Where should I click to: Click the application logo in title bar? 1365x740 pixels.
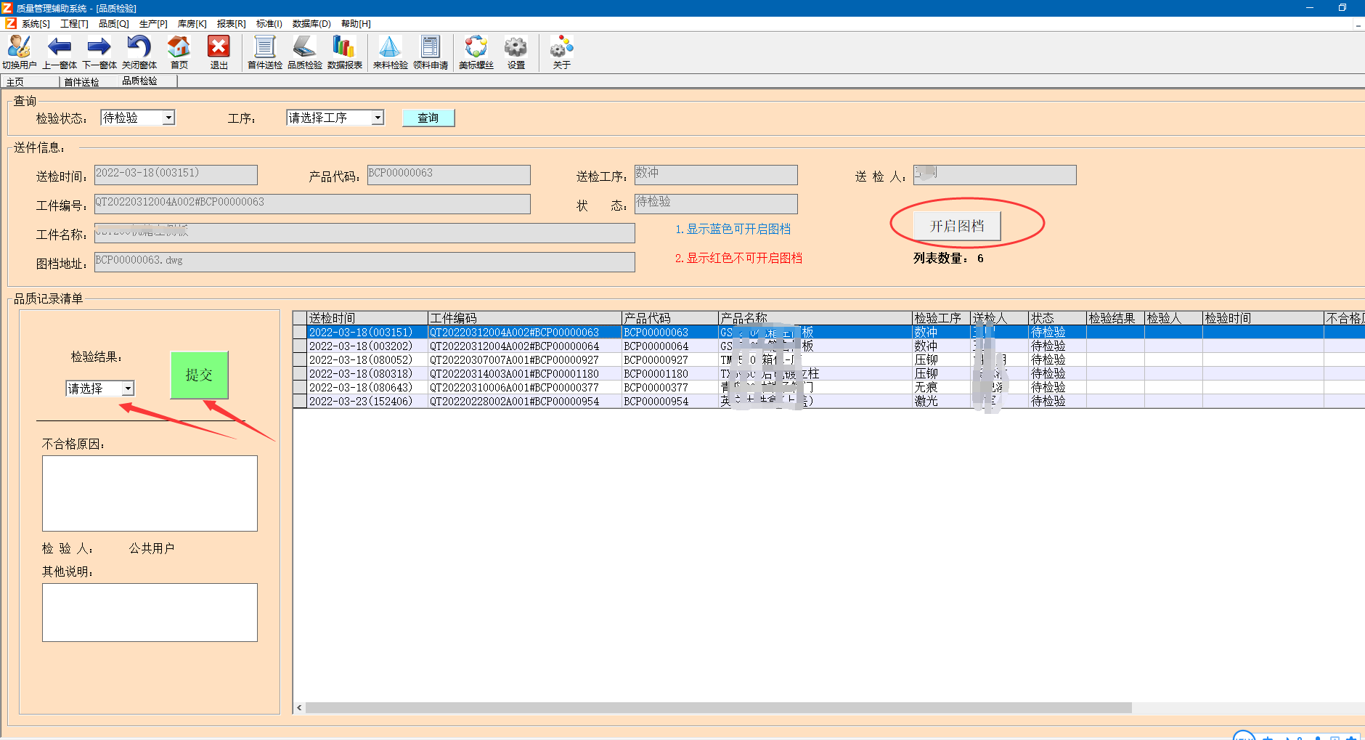pyautogui.click(x=7, y=8)
